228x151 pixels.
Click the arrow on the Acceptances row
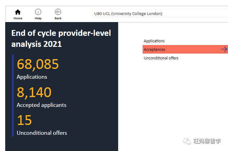point(224,49)
